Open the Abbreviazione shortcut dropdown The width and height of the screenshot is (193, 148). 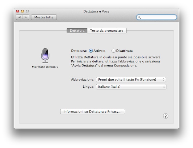(131, 79)
